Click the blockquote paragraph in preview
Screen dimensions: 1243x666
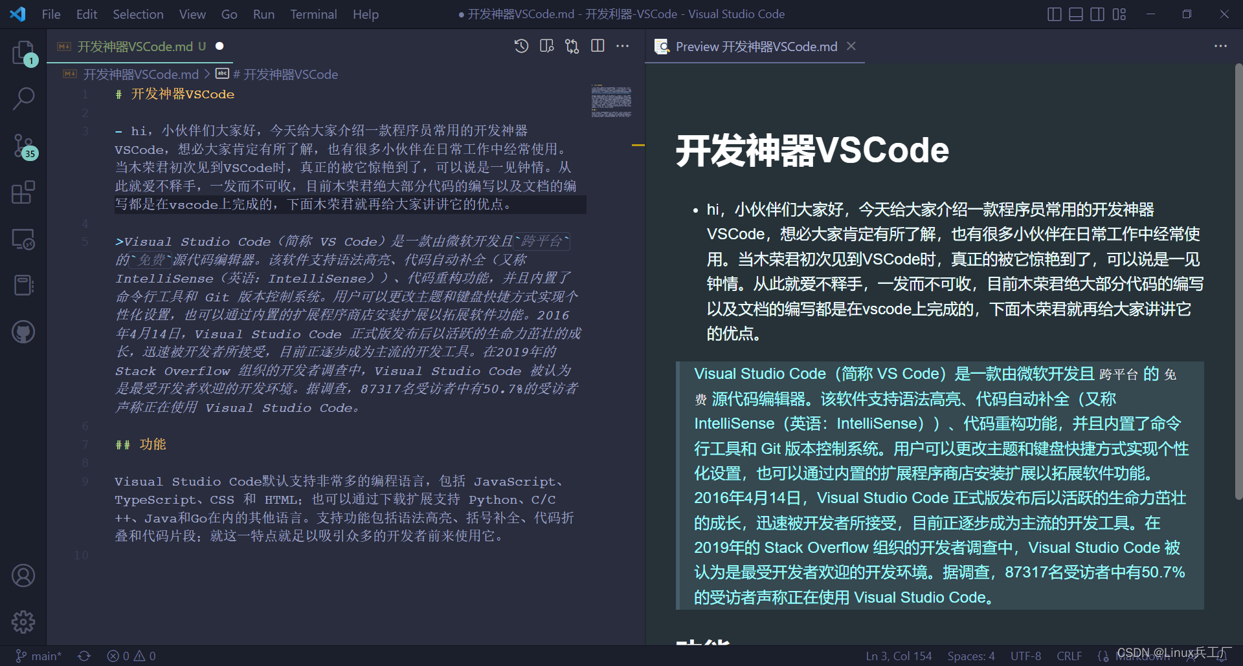point(941,486)
